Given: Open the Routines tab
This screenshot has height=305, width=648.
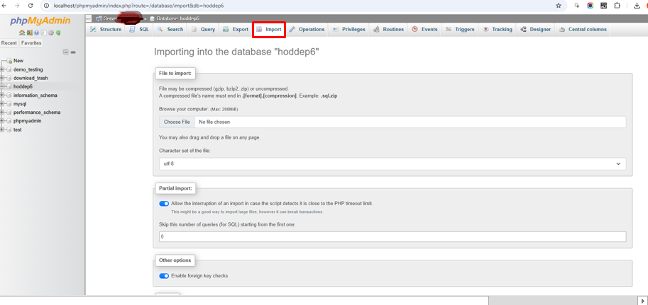Looking at the screenshot, I should (388, 29).
